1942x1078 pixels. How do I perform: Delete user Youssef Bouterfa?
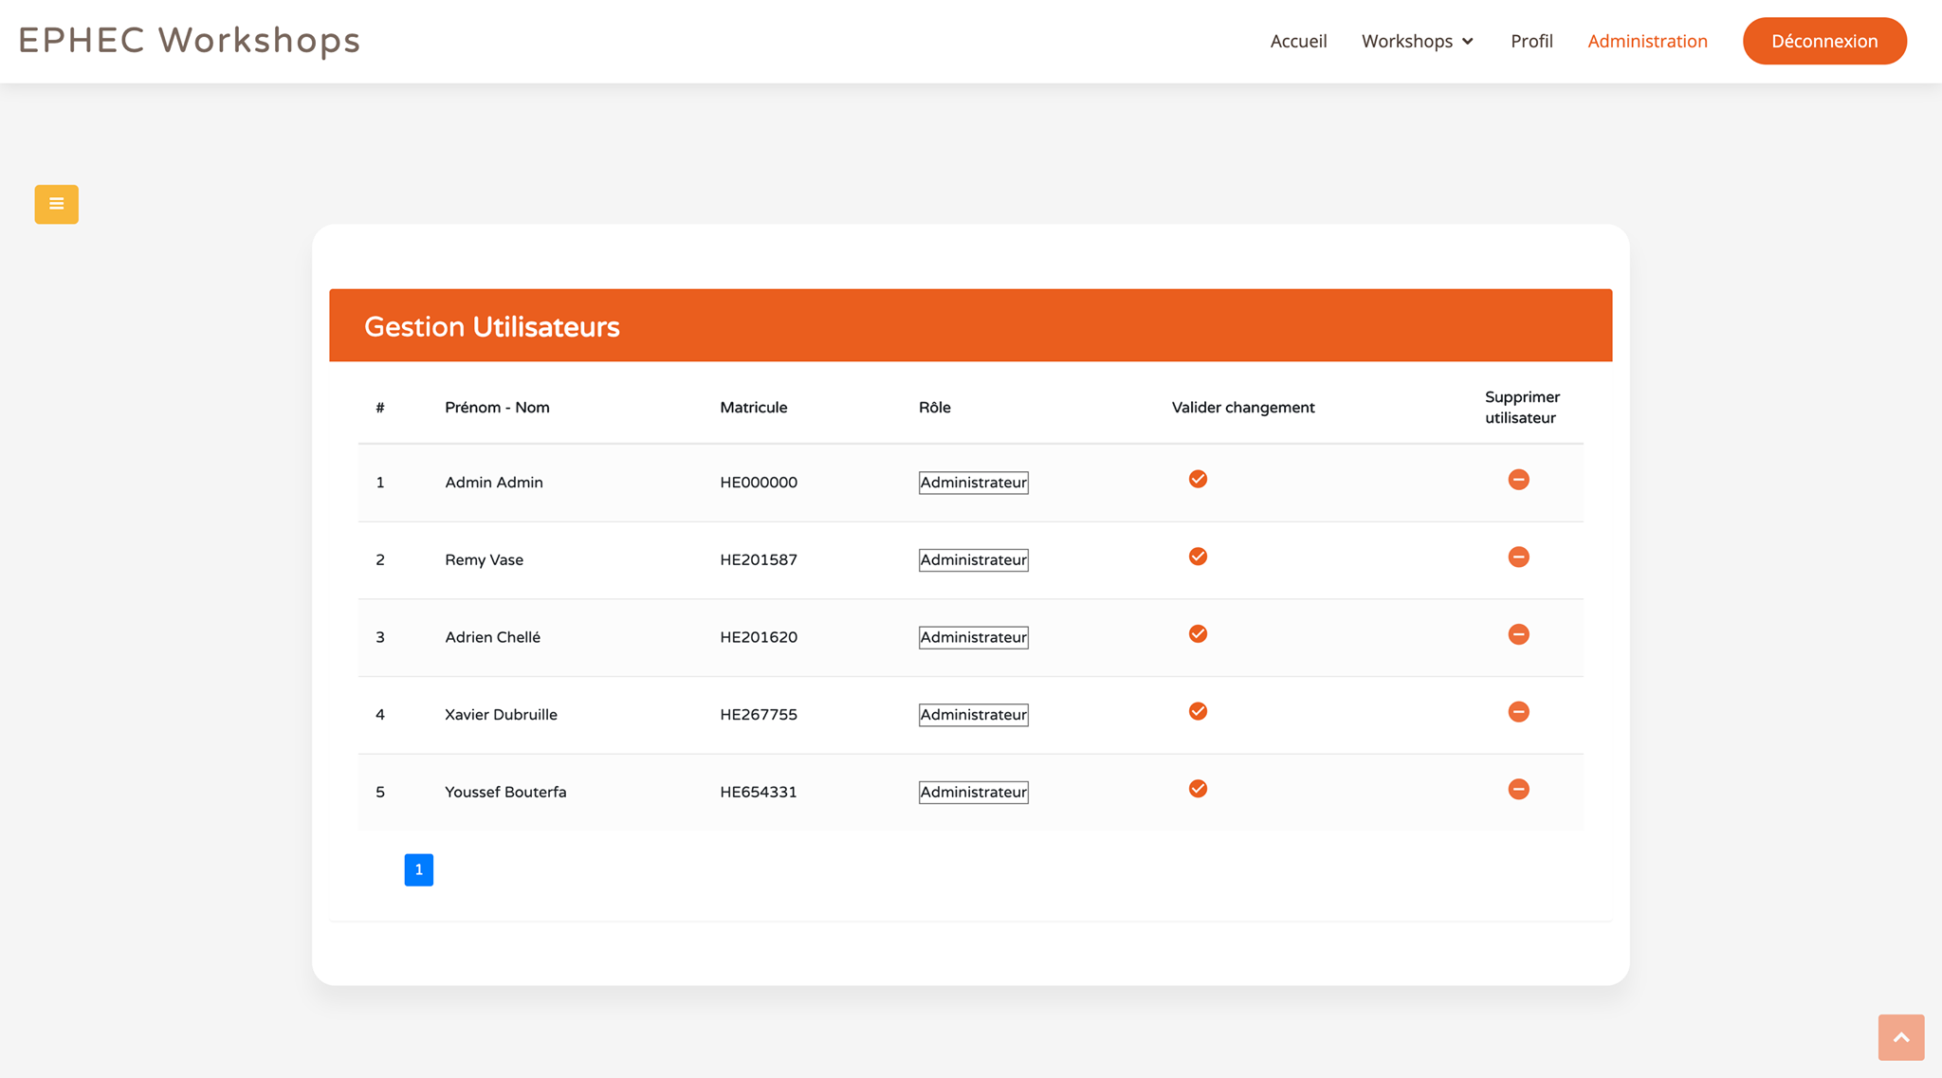[x=1518, y=789]
